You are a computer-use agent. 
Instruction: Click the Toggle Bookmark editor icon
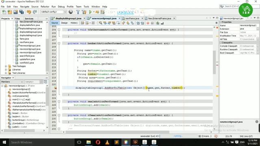(132, 23)
